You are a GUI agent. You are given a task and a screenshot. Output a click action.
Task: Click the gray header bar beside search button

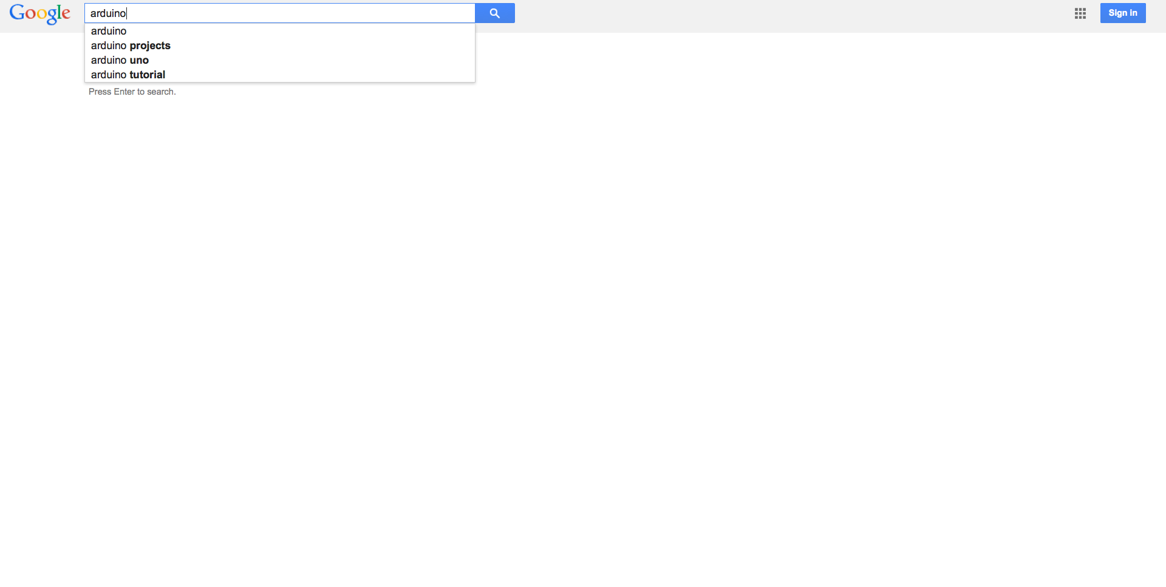(789, 16)
